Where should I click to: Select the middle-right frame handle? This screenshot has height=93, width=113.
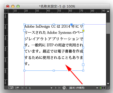coord(83,47)
